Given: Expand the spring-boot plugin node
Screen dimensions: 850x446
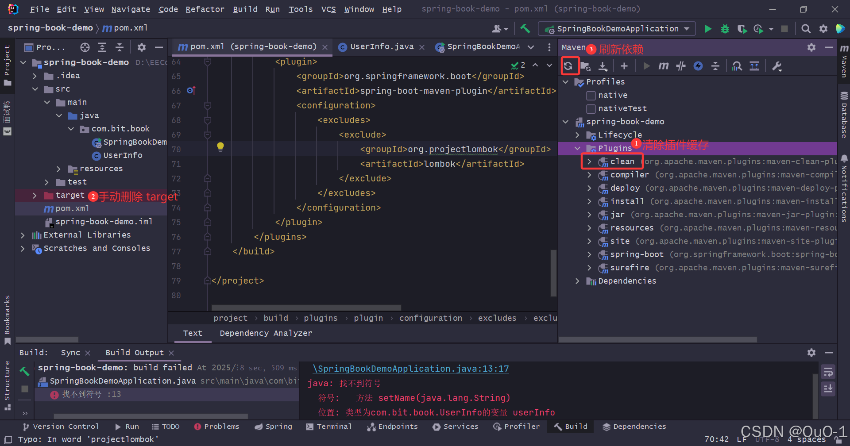Looking at the screenshot, I should coord(589,254).
